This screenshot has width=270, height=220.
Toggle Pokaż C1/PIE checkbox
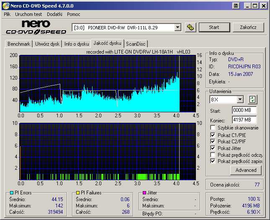tap(213, 135)
